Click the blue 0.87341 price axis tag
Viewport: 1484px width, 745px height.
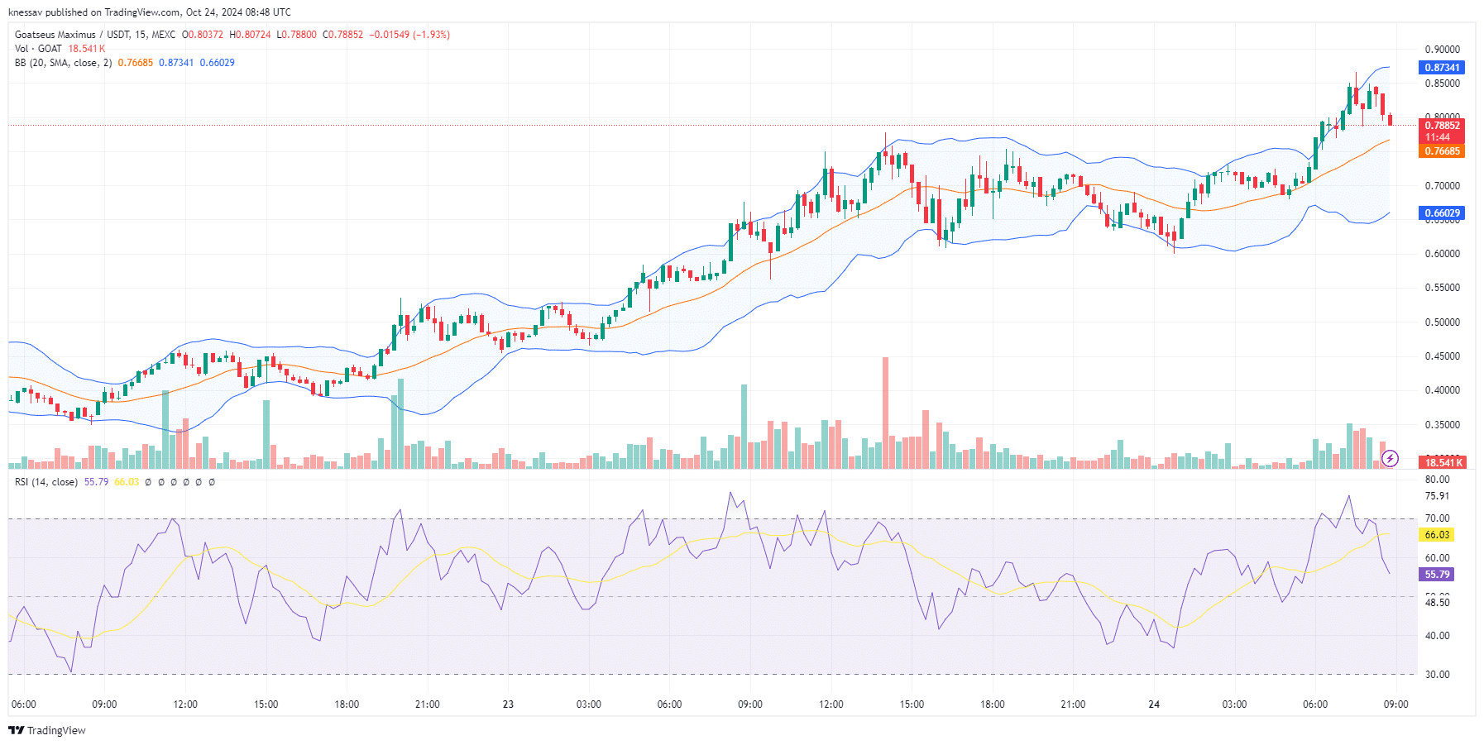click(x=1442, y=68)
